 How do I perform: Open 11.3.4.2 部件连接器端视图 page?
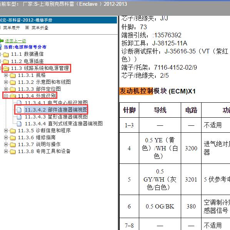(x=56, y=110)
